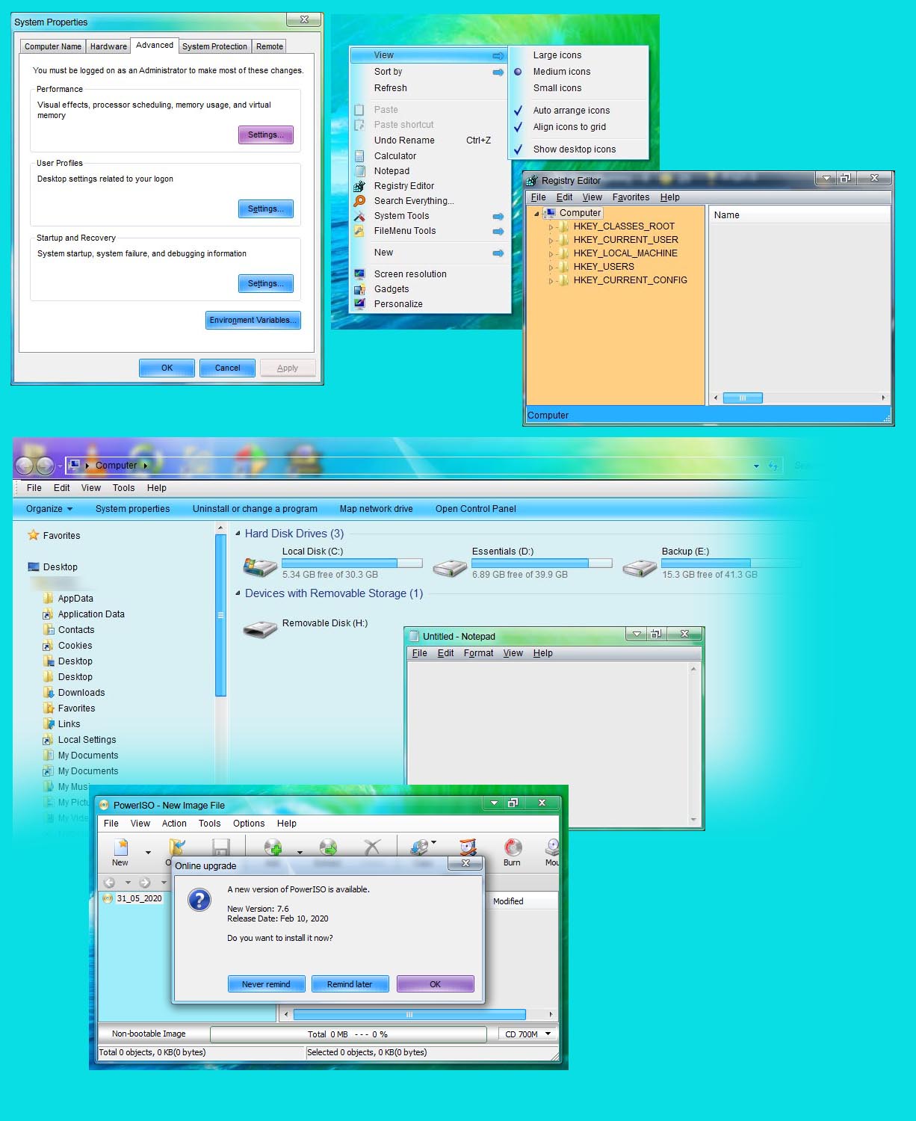Launch Calculator from the desktop context menu
Screen dimensions: 916x1121
[394, 155]
